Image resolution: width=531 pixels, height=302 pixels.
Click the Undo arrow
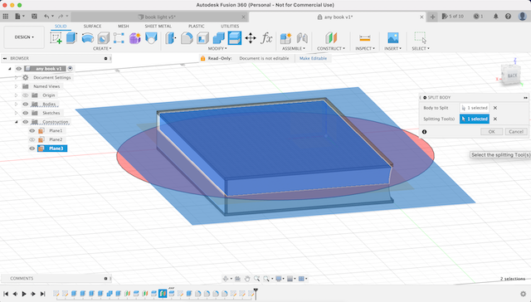tap(46, 17)
